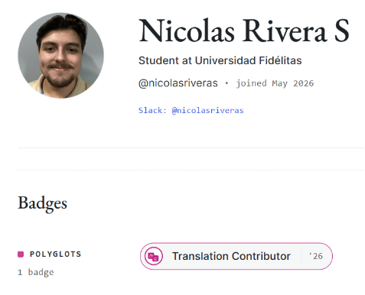The image size is (365, 295).
Task: Click the letter S ending the name
Action: point(342,31)
